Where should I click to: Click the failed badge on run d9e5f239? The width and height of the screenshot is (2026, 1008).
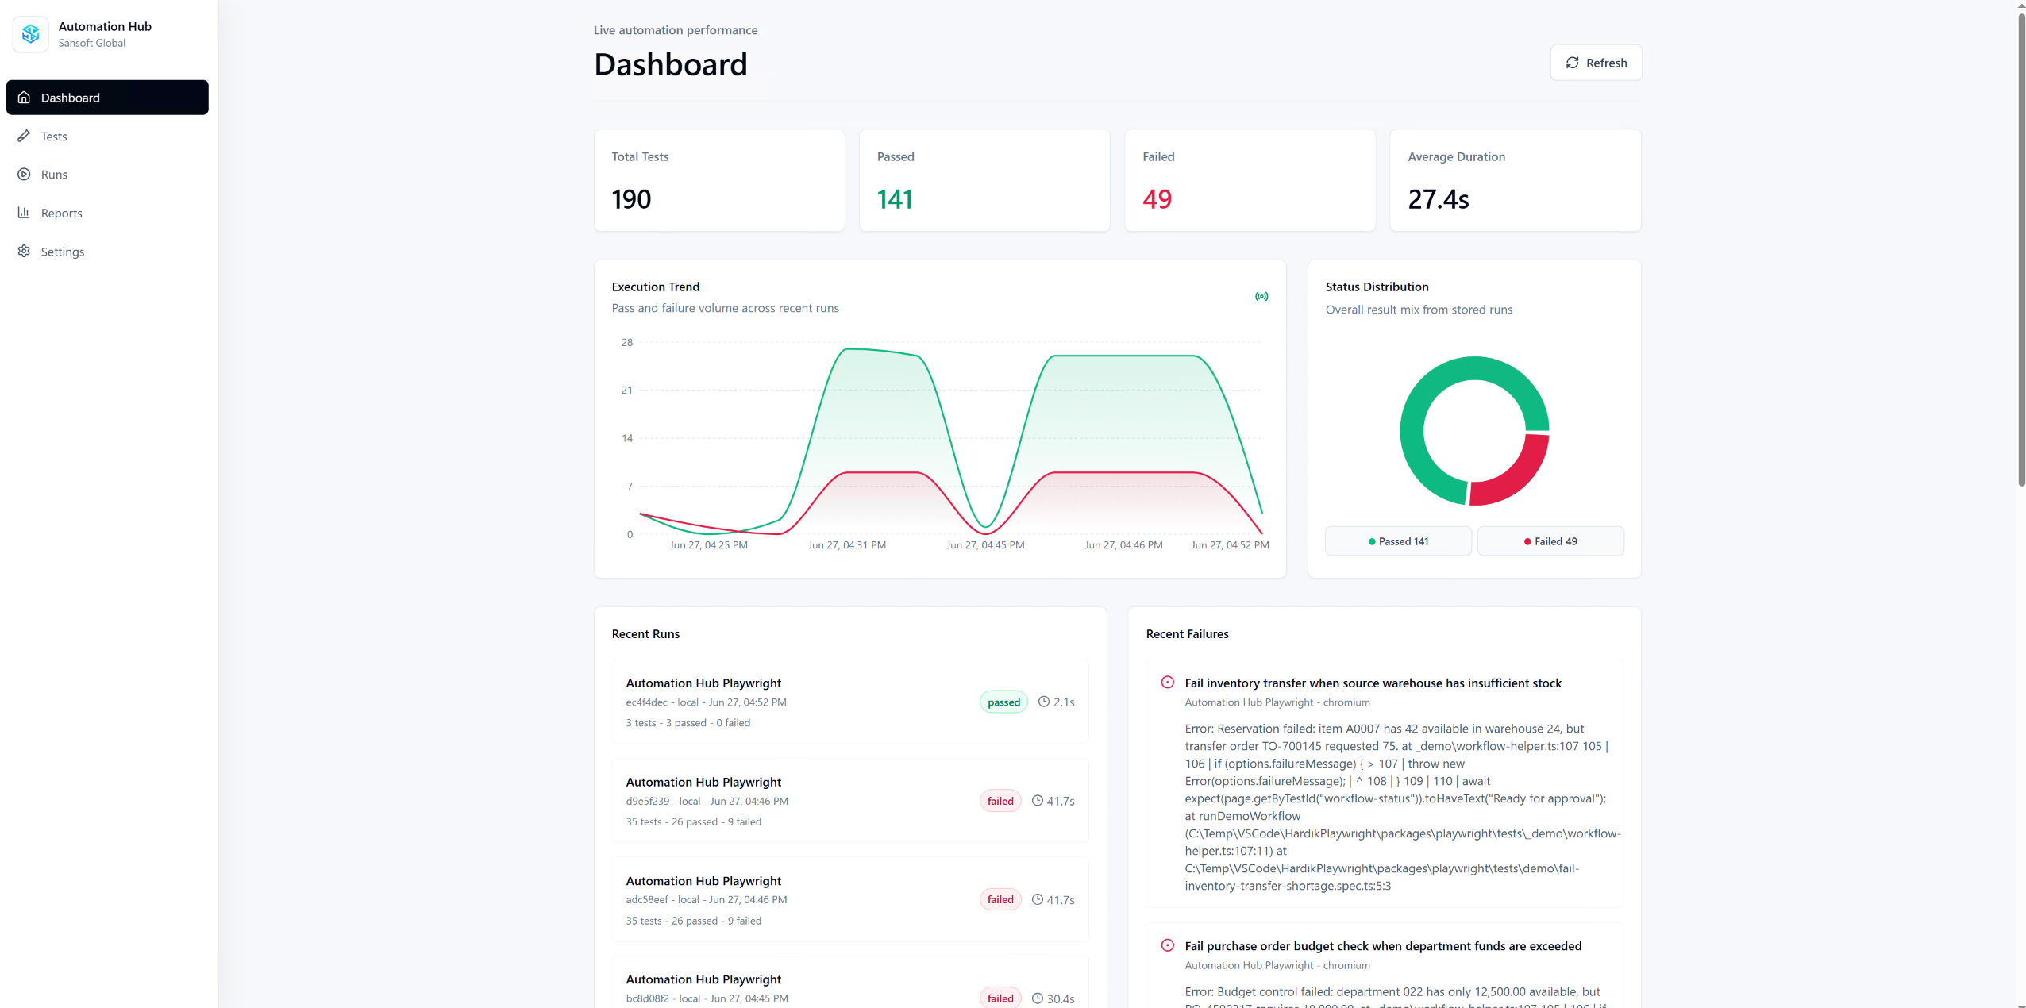[x=1000, y=801]
